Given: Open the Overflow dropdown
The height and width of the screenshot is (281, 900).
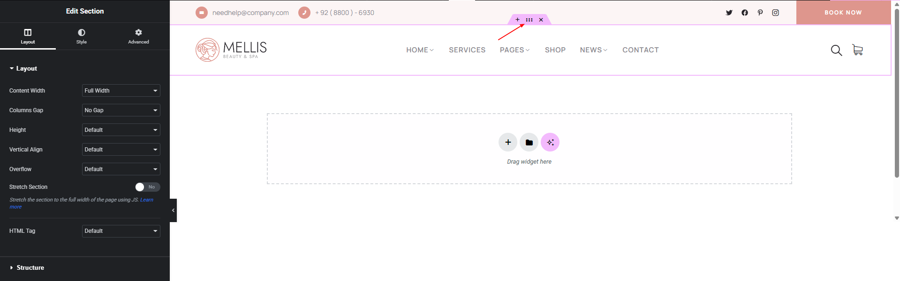Looking at the screenshot, I should (121, 169).
